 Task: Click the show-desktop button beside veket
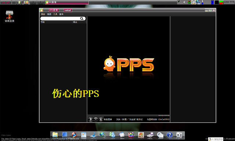(14, 2)
